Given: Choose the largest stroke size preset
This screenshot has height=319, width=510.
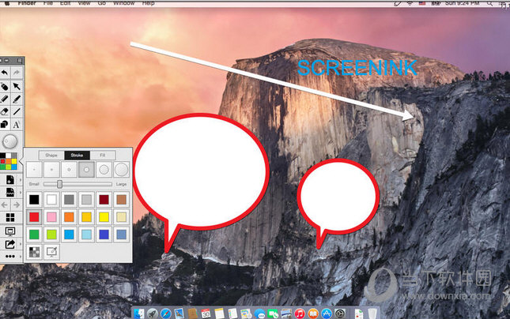Looking at the screenshot, I should coord(121,169).
